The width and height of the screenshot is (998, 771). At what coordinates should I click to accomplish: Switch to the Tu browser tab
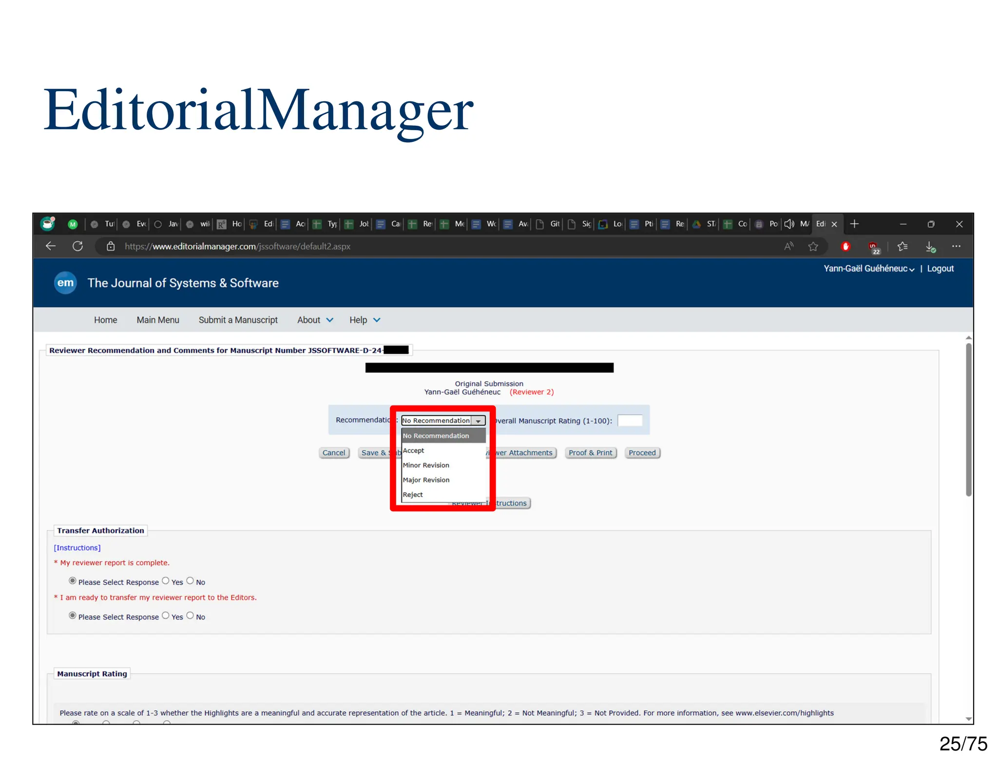pos(103,224)
